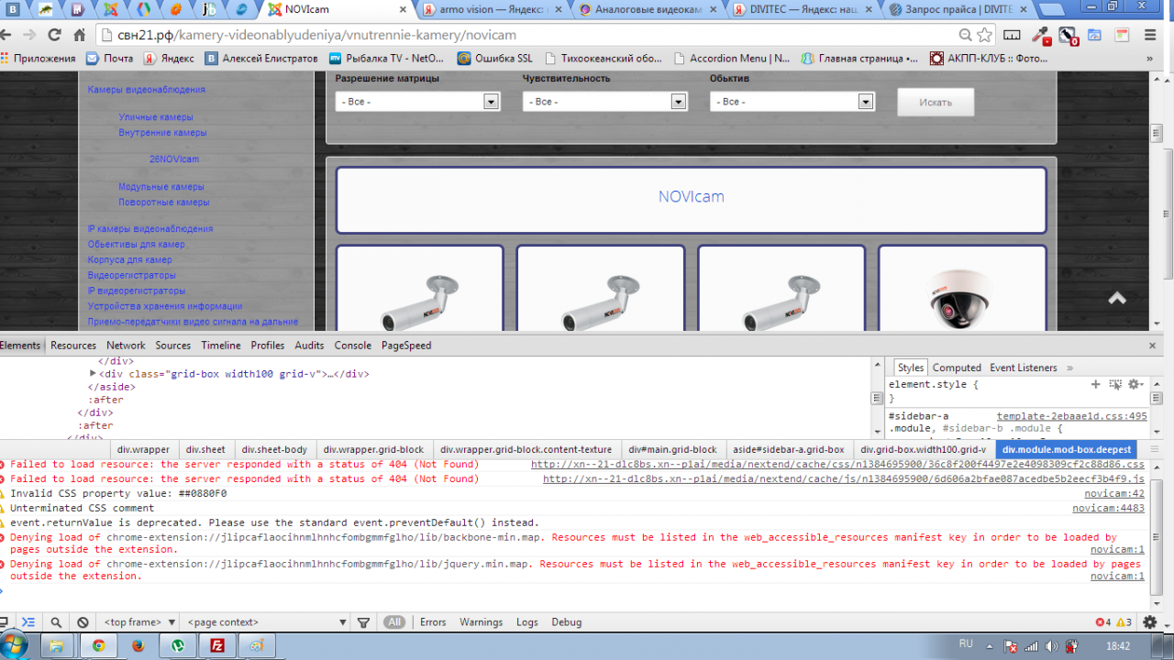Click the template-2ebaae1d.css:495 source link

1072,416
